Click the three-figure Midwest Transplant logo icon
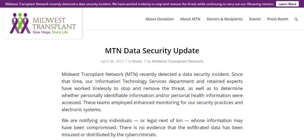The height and width of the screenshot is (140, 304). pyautogui.click(x=20, y=23)
